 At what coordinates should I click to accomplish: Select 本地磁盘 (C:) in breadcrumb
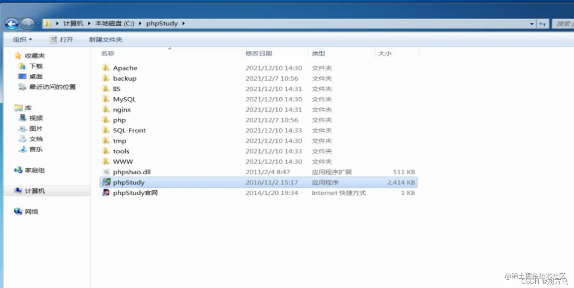(x=114, y=23)
